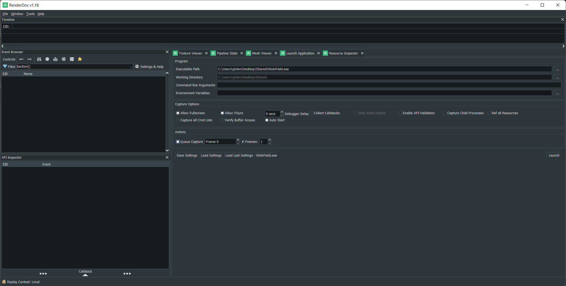This screenshot has height=286, width=566.
Task: Click the asterisk bookmark icon
Action: pyautogui.click(x=64, y=59)
